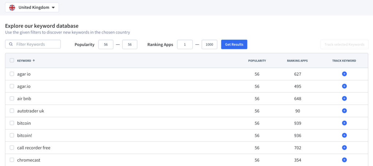
Task: Click the Popularity minimum field
Action: pyautogui.click(x=106, y=44)
